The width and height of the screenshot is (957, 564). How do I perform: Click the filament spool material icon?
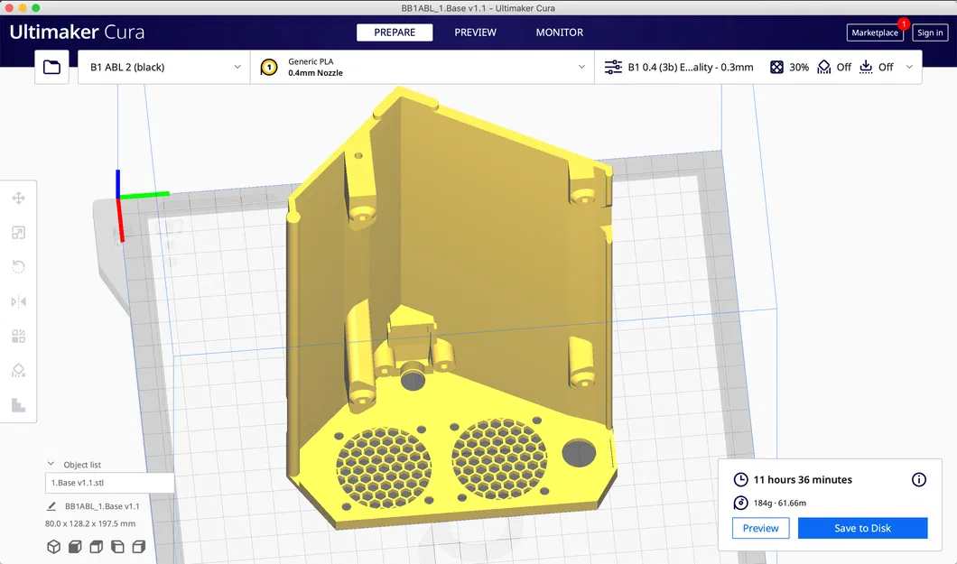click(740, 503)
